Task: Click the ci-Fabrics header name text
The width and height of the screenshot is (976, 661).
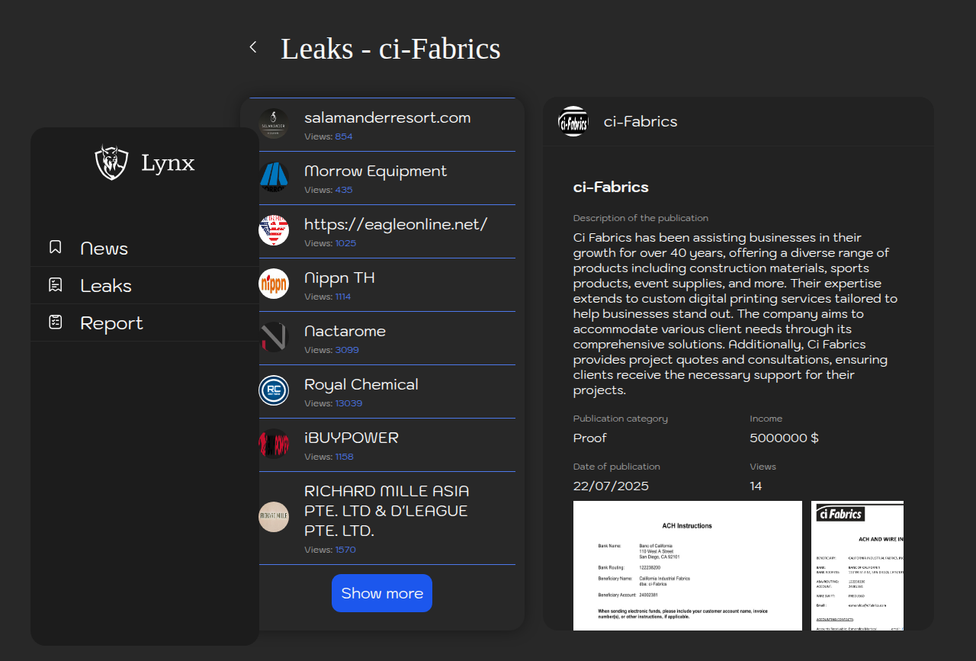Action: click(640, 121)
